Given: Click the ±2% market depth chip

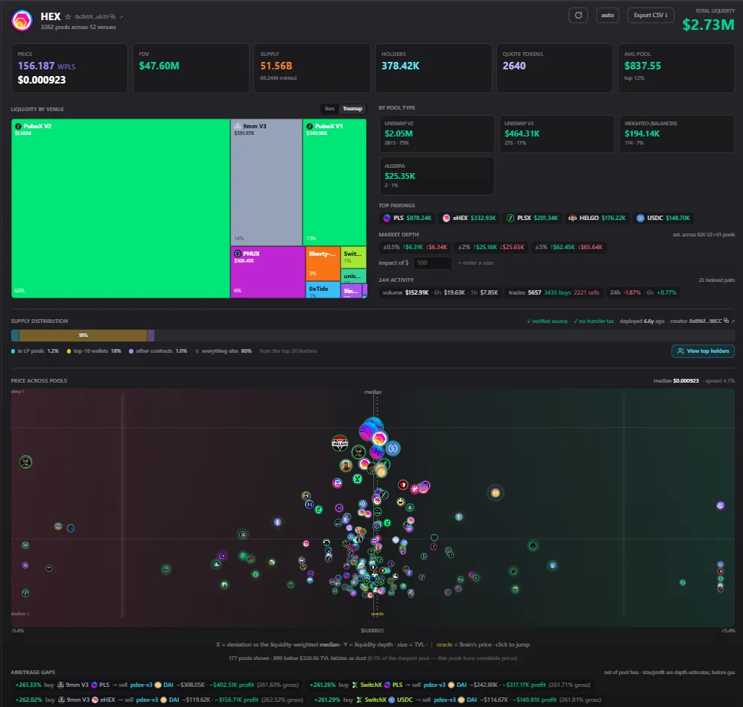Looking at the screenshot, I should 491,247.
